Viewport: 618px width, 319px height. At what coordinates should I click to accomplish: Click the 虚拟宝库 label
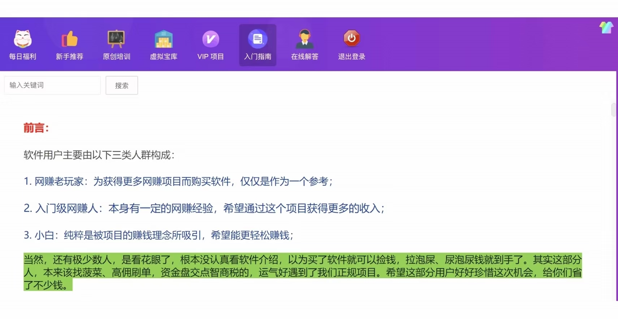pos(164,57)
